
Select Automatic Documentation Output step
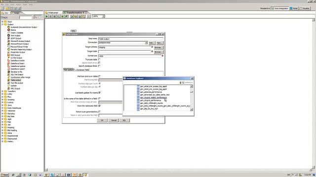pos(24,27)
